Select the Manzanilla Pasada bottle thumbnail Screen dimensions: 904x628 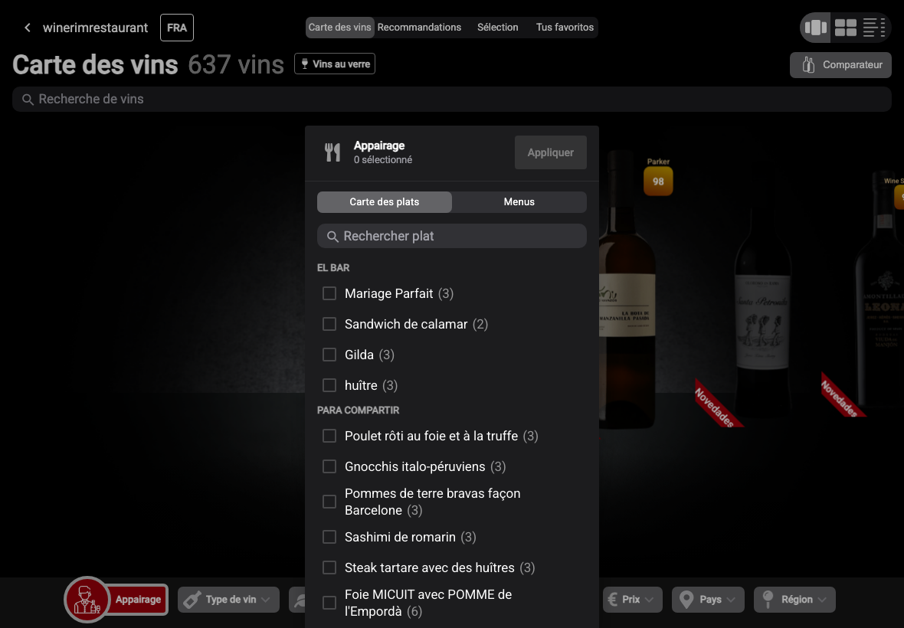point(627,291)
